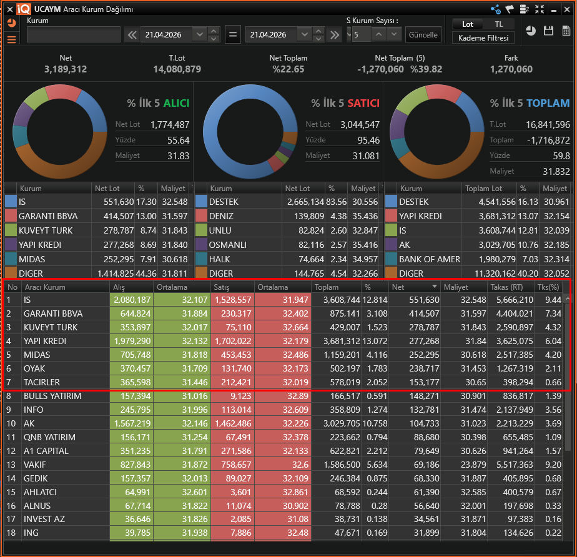Image resolution: width=577 pixels, height=557 pixels.
Task: Click the red swatch beside DENIZ
Action: click(x=201, y=216)
